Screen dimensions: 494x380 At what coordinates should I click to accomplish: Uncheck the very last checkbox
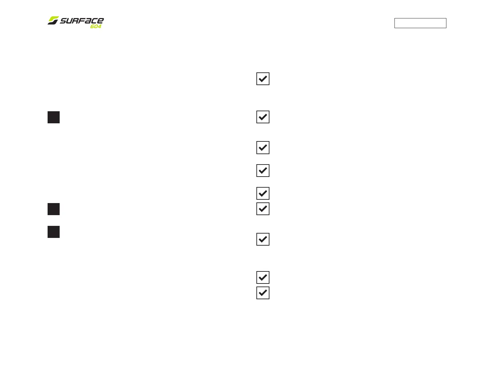point(263,293)
